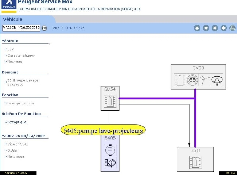Select the BM34 connector icon in diagram
The width and height of the screenshot is (237, 175).
110,101
